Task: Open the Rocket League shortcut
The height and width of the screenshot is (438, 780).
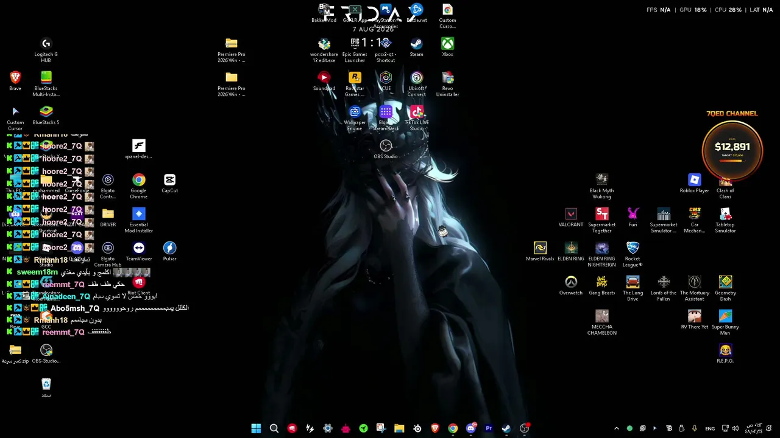Action: pyautogui.click(x=633, y=254)
